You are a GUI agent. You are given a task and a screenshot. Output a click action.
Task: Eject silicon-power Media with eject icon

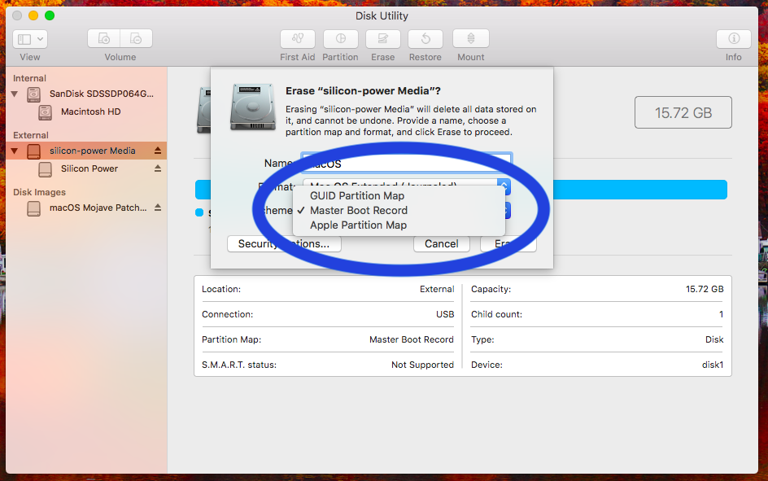tap(158, 151)
